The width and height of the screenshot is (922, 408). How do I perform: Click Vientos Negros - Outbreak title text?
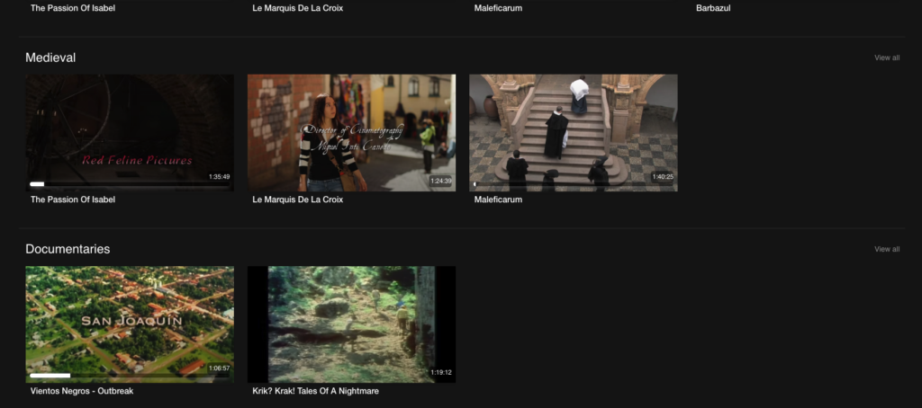[x=82, y=391]
